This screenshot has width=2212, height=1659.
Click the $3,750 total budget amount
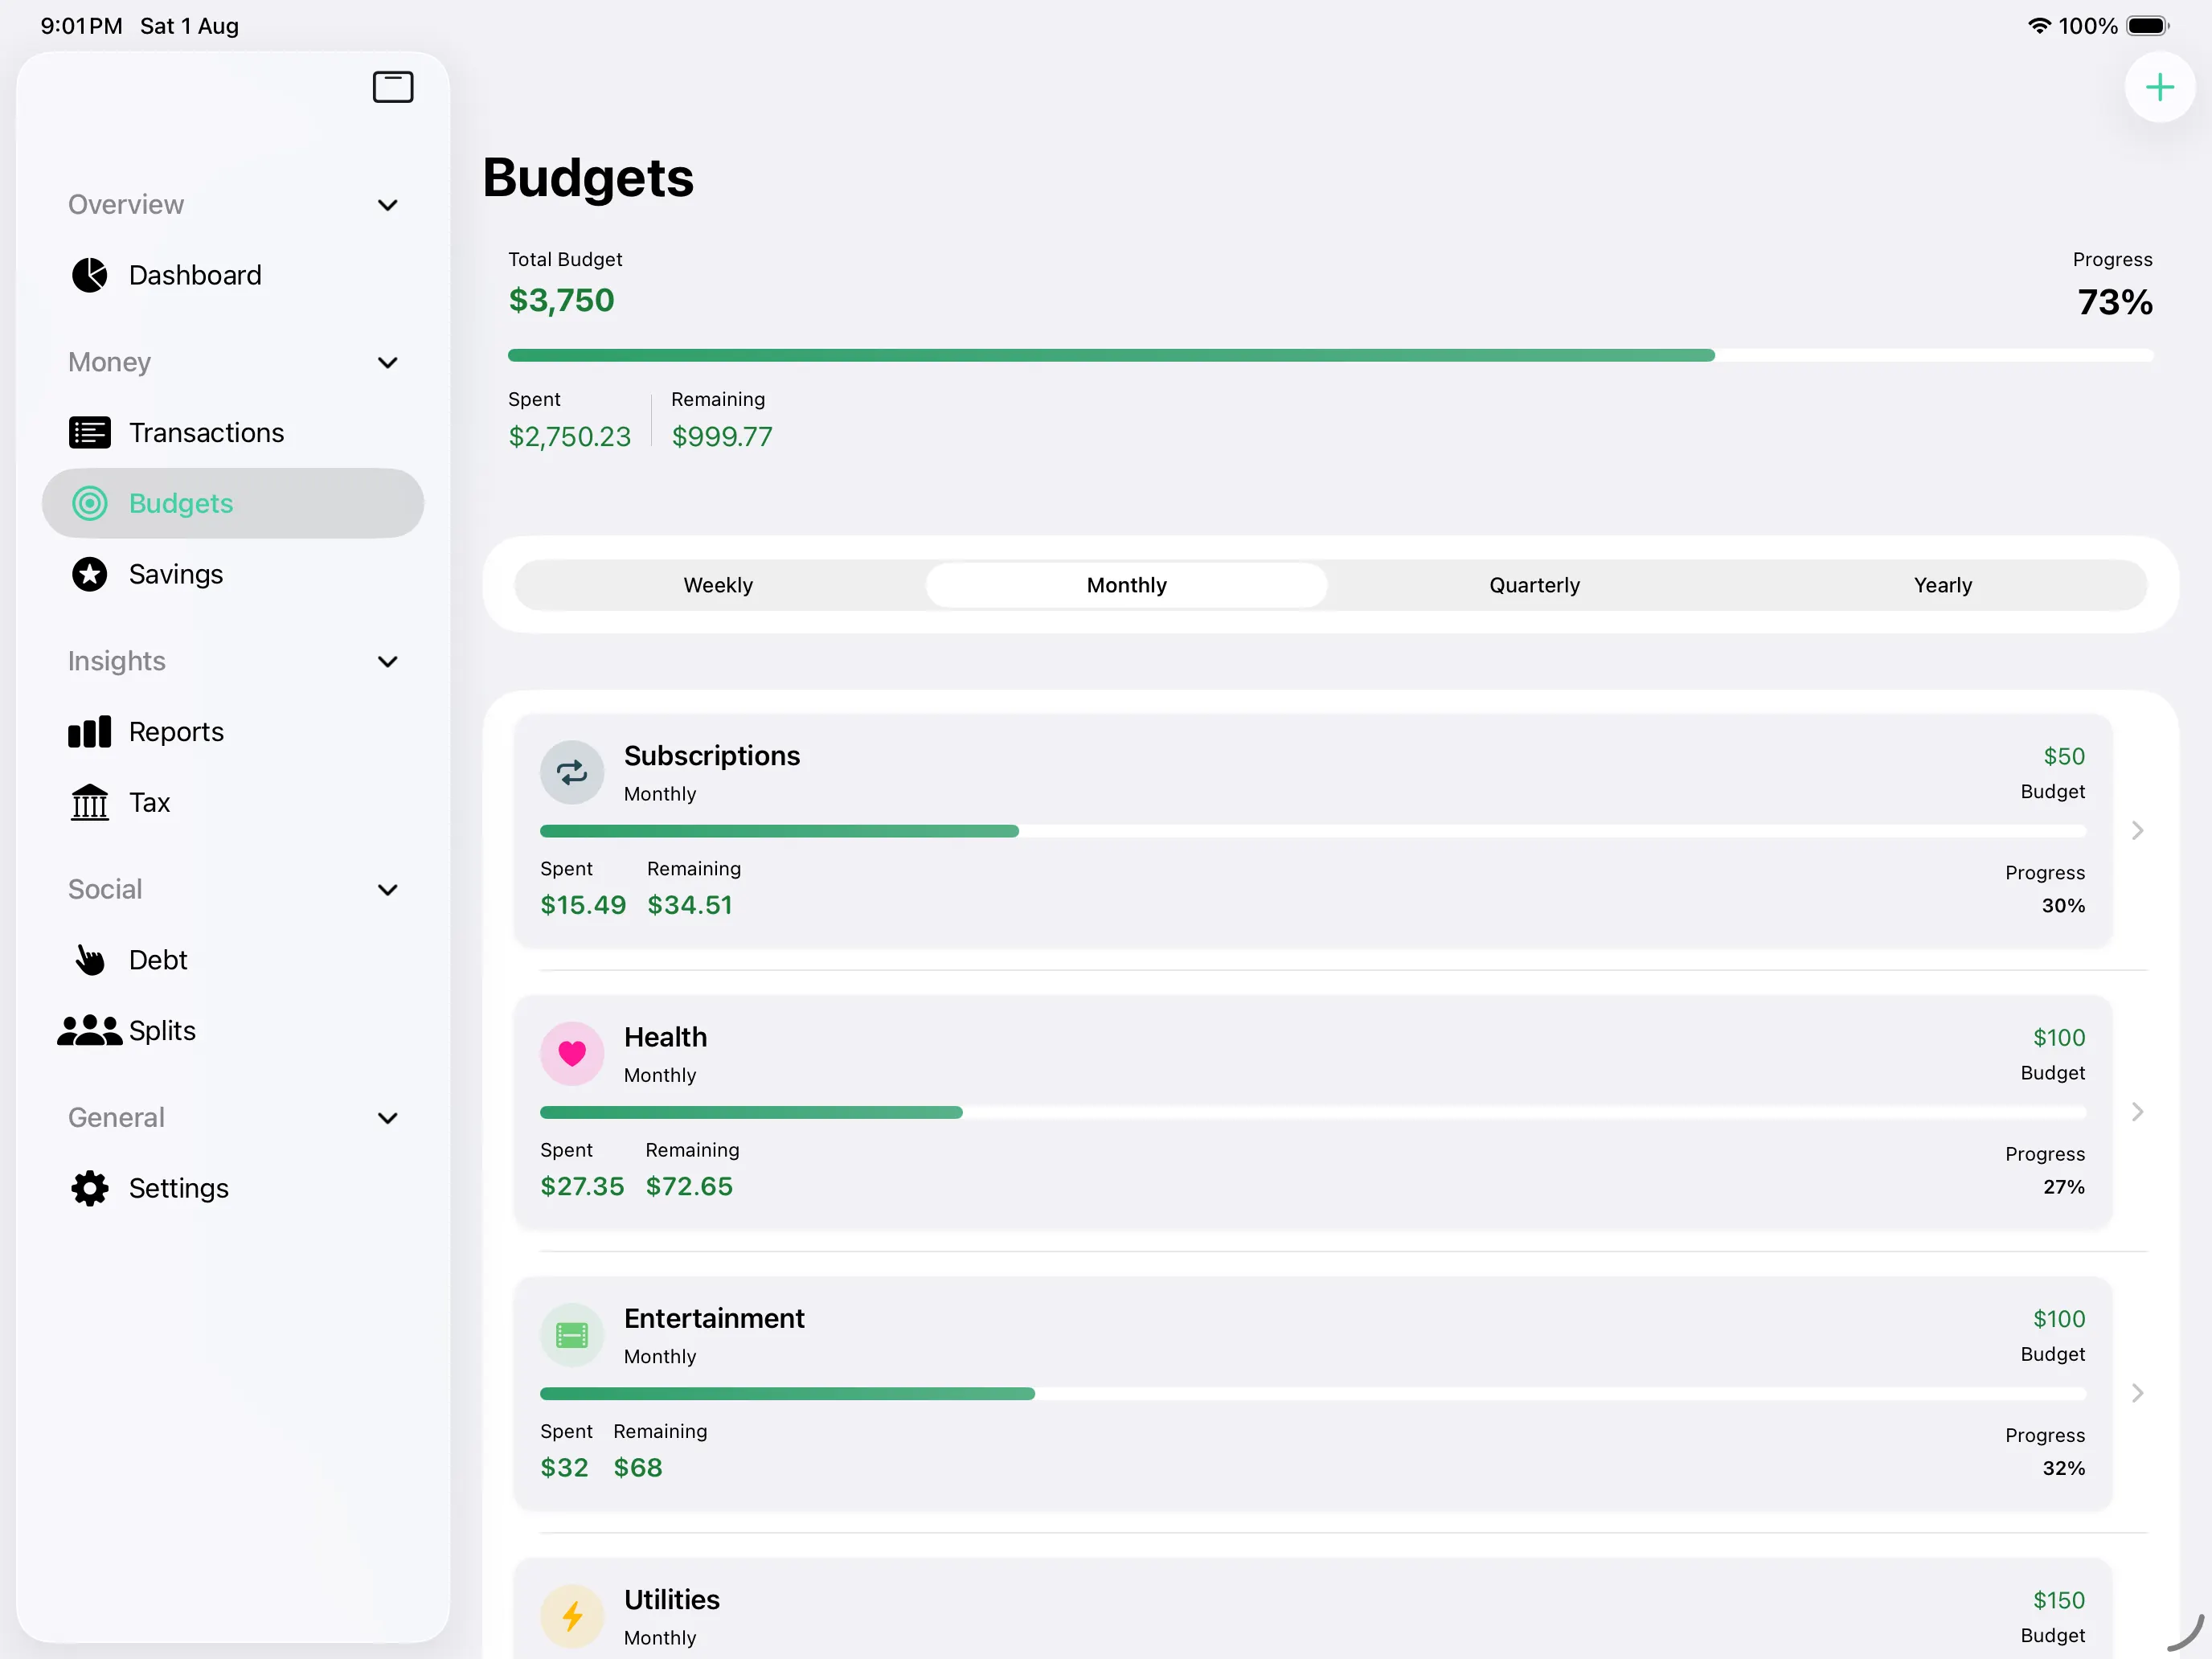pyautogui.click(x=561, y=300)
